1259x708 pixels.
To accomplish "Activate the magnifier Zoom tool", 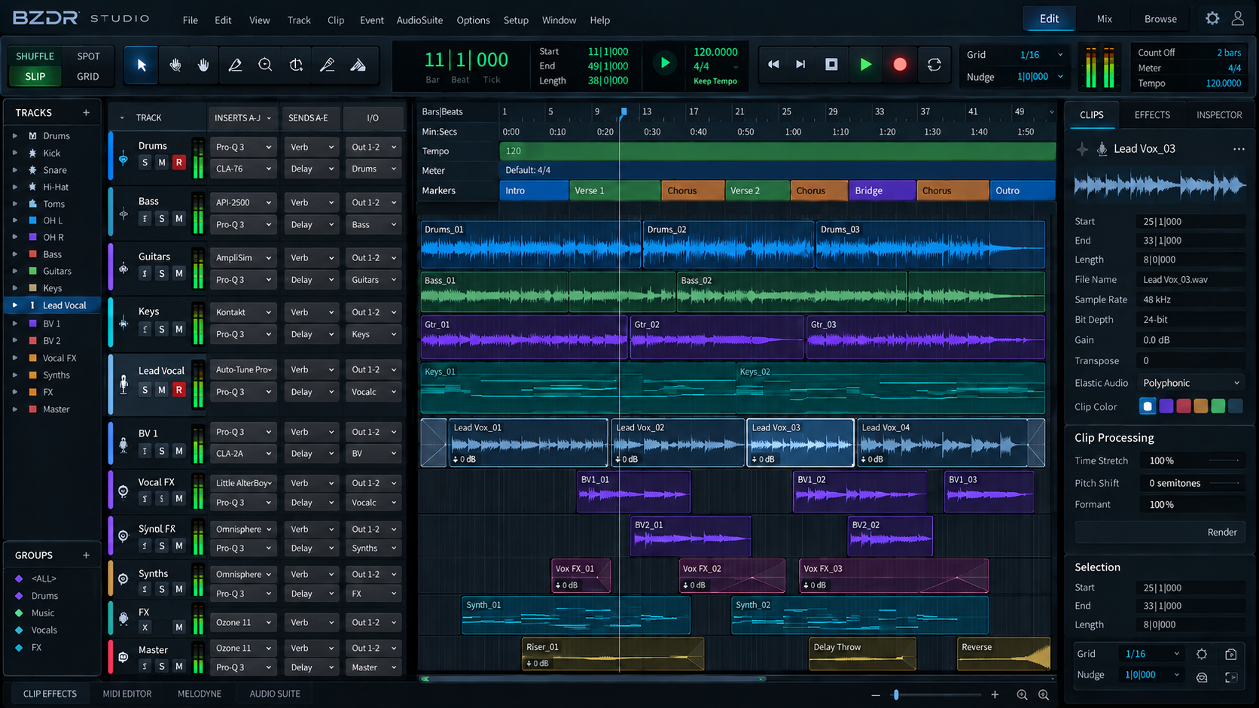I will click(265, 65).
